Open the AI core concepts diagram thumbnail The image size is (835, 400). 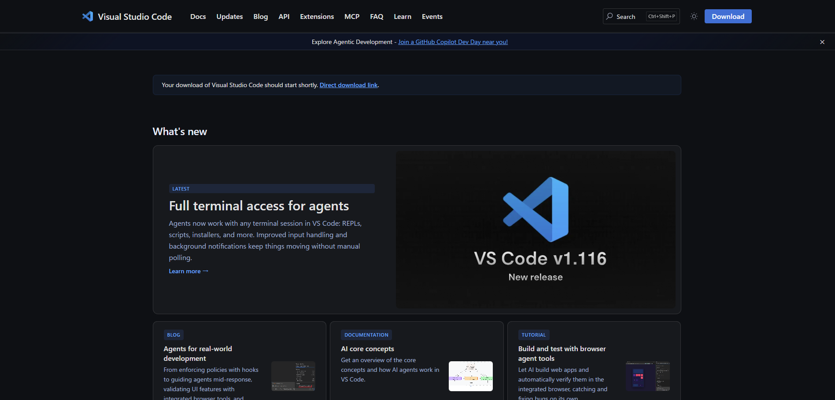(470, 376)
